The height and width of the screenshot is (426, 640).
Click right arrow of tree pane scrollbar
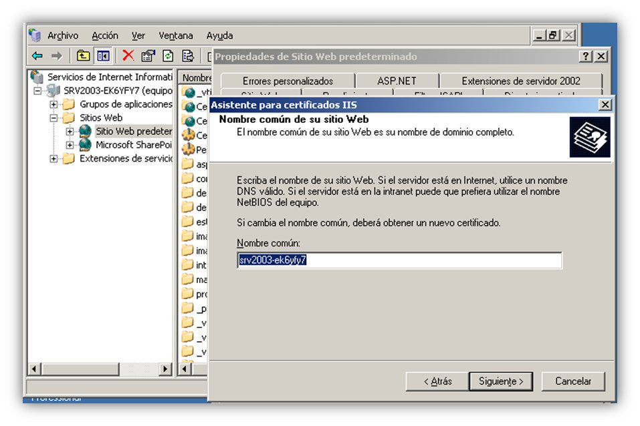(x=165, y=369)
